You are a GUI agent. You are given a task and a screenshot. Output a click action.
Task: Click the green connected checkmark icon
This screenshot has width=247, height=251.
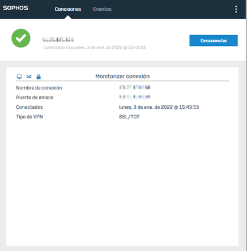click(21, 38)
